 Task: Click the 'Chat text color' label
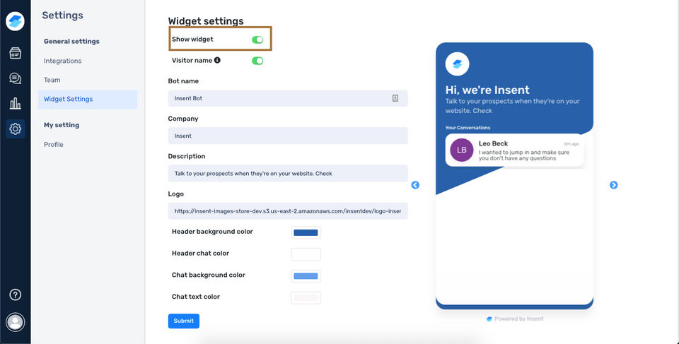(x=196, y=297)
